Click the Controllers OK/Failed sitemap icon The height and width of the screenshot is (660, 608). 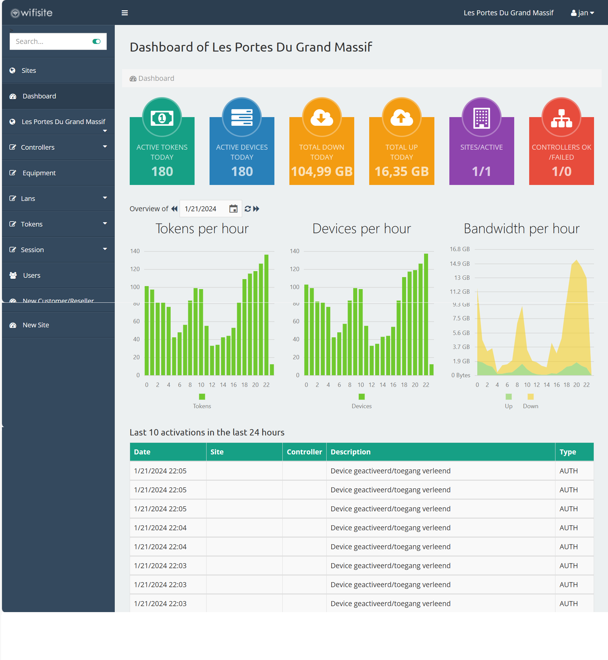pos(561,118)
